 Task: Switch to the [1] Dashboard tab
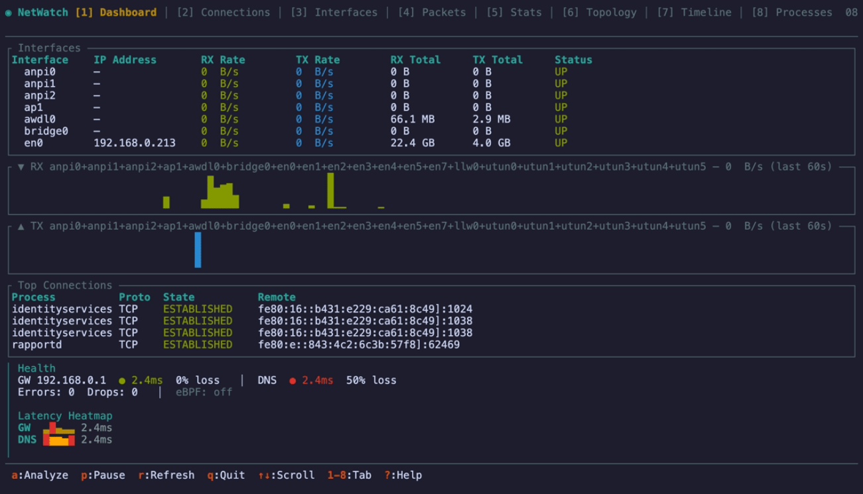point(116,13)
